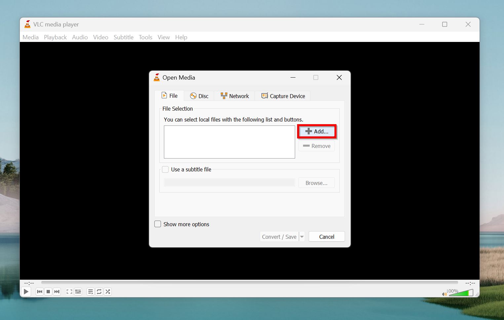Click the subtitle Browse... button
The height and width of the screenshot is (320, 504).
point(317,183)
